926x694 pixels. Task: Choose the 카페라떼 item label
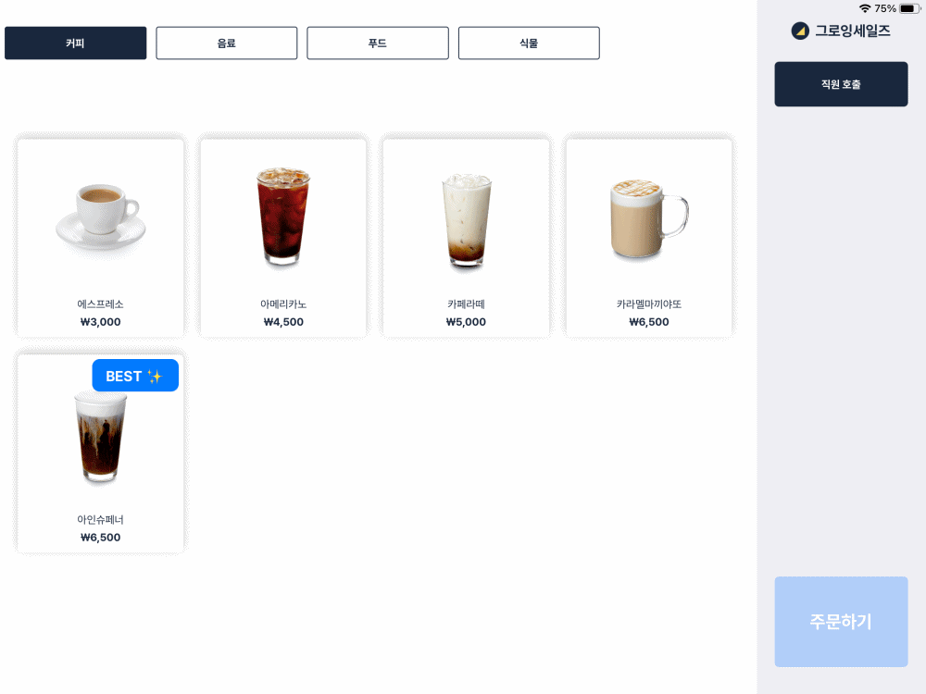pyautogui.click(x=466, y=304)
